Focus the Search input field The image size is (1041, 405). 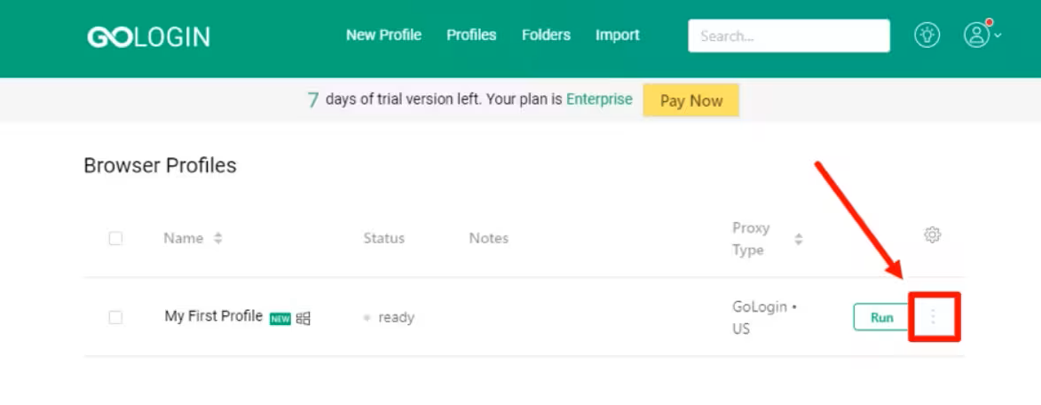tap(788, 36)
